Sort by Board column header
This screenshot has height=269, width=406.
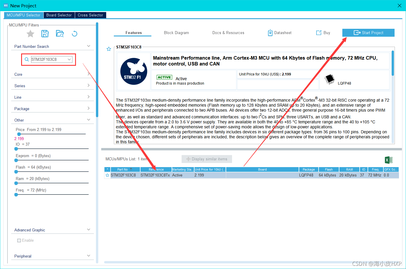[262, 169]
